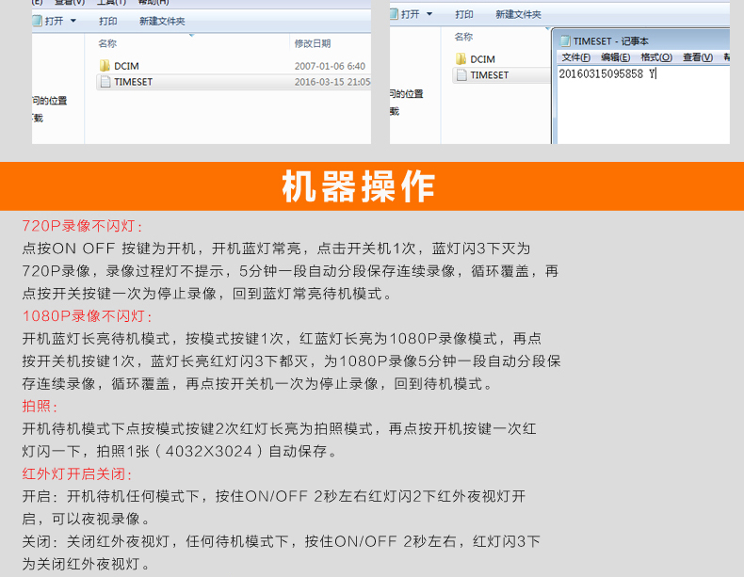Click the Notepad icon in TIMESET title bar
Viewport: 744px width, 577px height.
click(x=565, y=41)
